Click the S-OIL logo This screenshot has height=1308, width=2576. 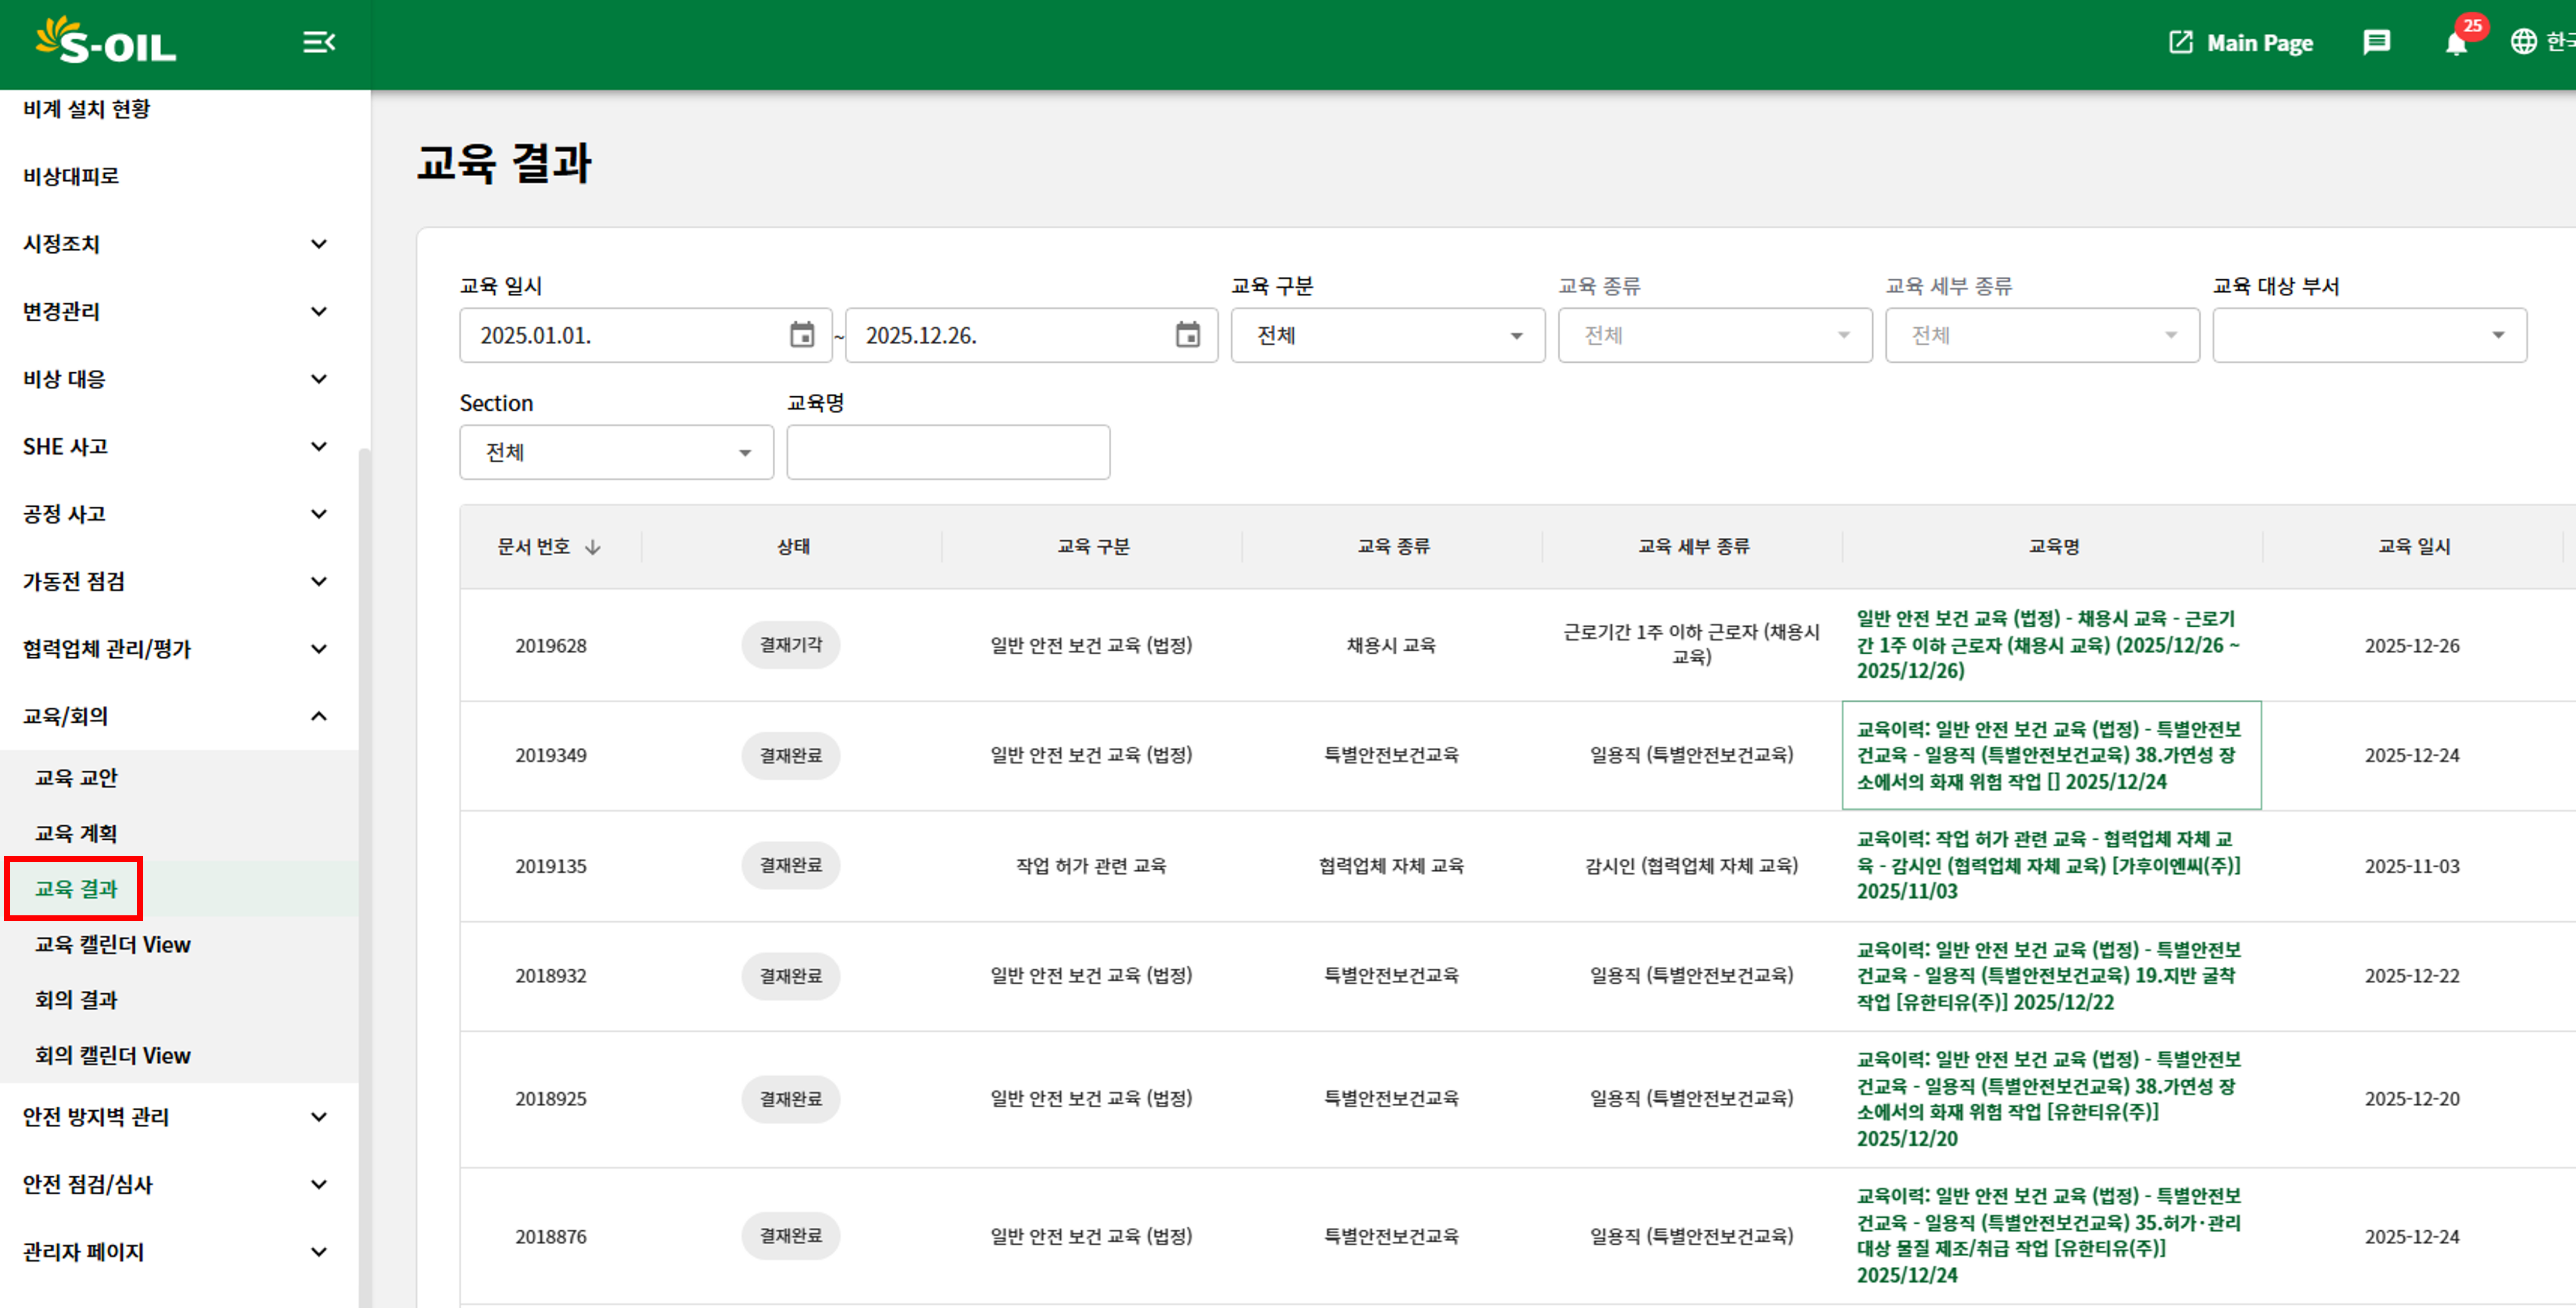[x=106, y=42]
